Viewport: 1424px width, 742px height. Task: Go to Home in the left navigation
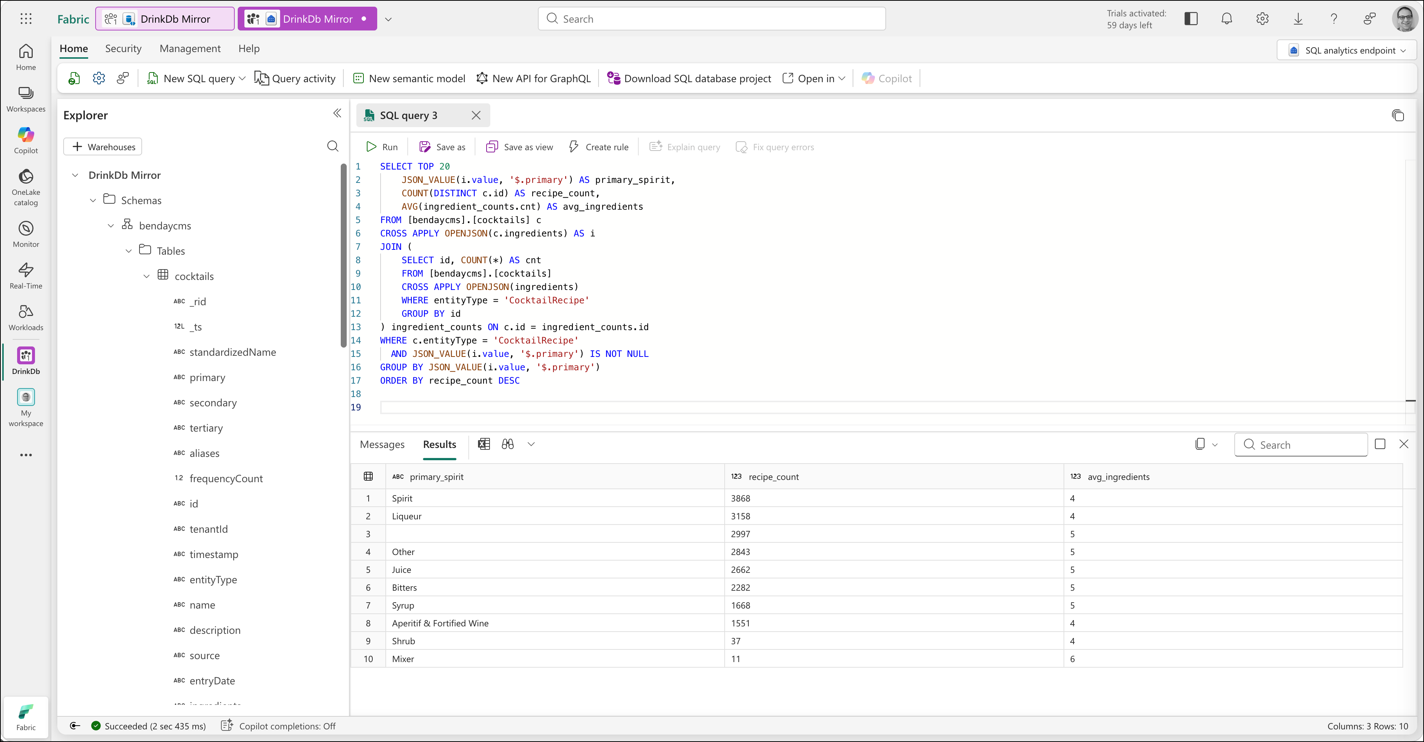tap(26, 58)
